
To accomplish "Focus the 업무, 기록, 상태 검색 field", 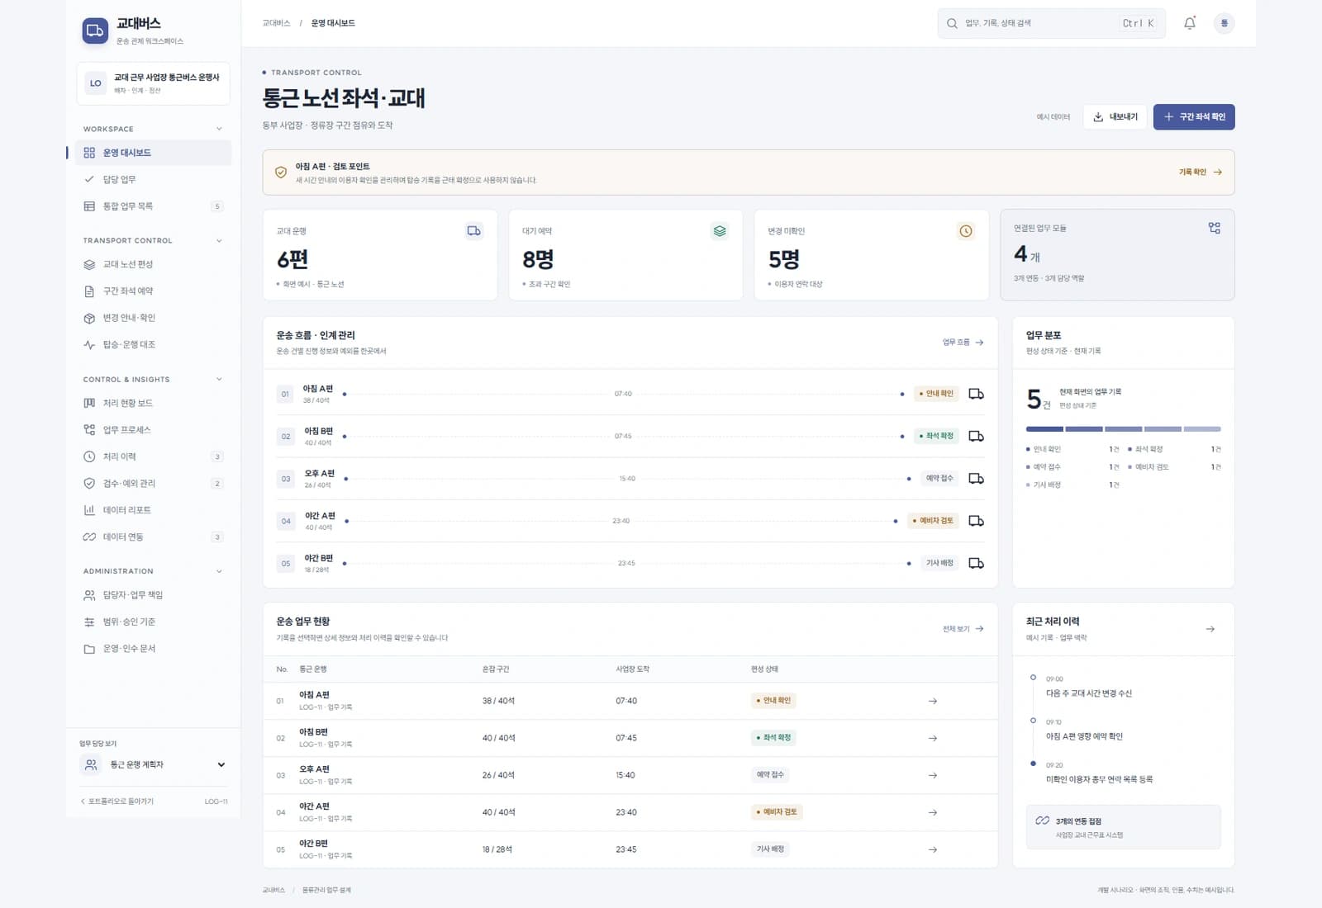I will click(x=1051, y=23).
